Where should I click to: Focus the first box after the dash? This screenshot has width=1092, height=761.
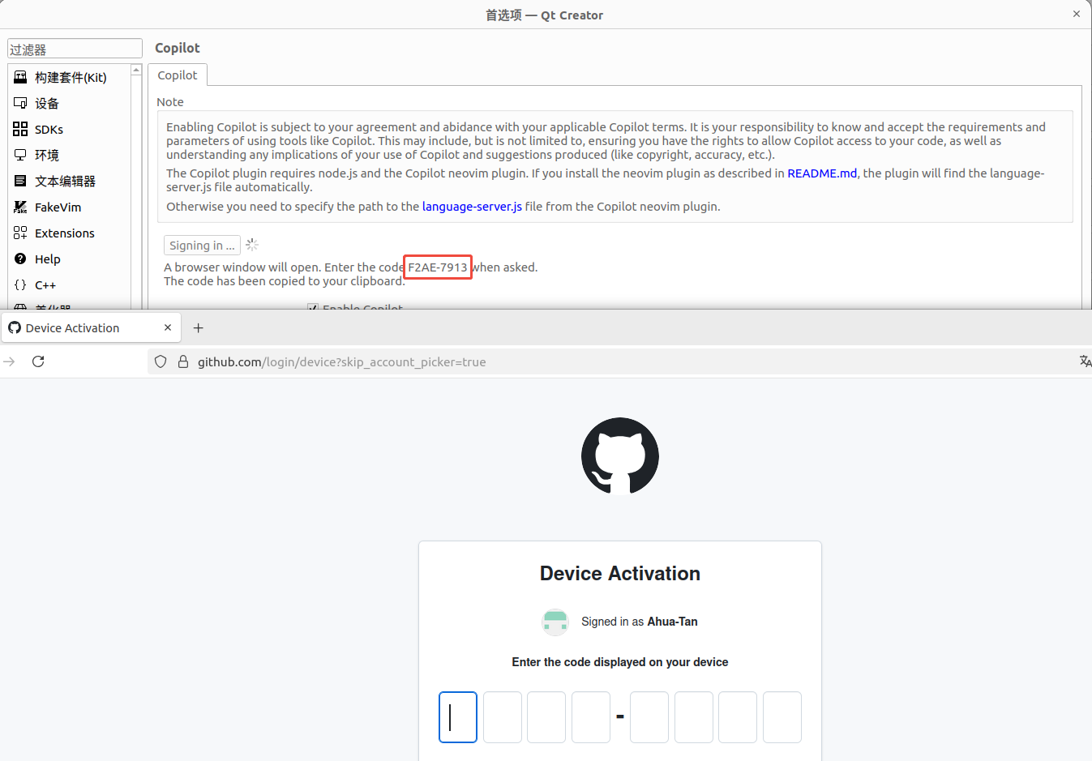click(649, 717)
